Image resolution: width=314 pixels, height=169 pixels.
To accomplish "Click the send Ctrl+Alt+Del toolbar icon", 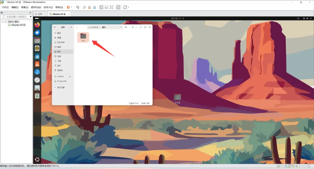I will coord(78,7).
